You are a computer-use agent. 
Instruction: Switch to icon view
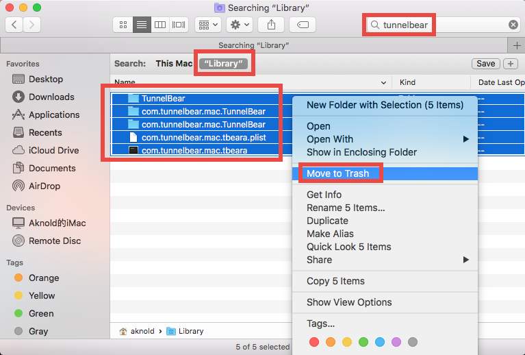(x=123, y=25)
